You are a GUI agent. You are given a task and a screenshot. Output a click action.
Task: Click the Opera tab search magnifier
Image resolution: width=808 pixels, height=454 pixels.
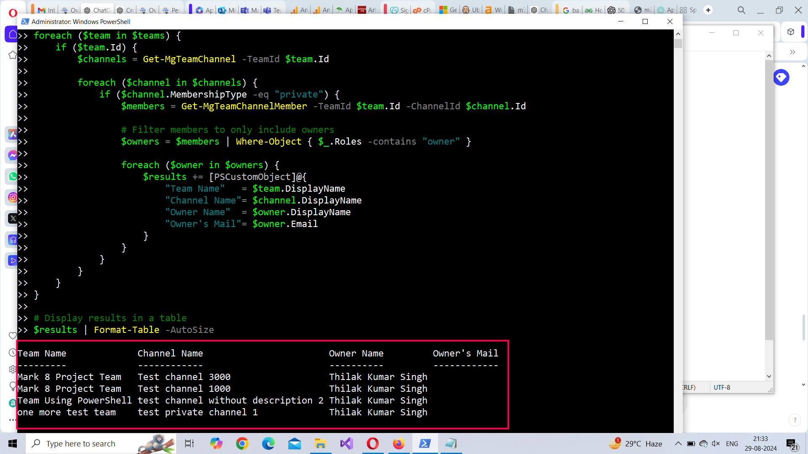[741, 10]
